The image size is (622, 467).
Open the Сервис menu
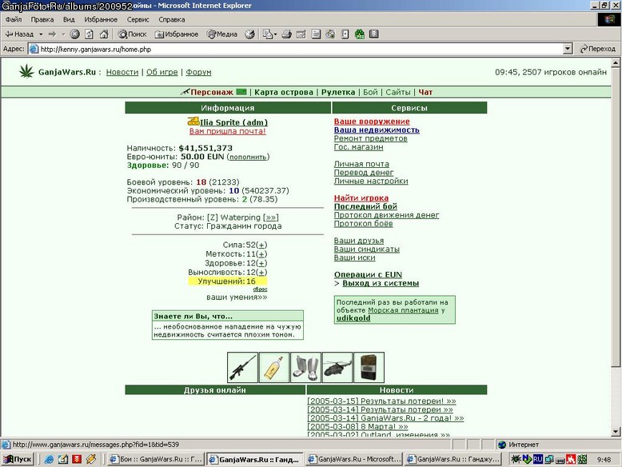tap(138, 19)
